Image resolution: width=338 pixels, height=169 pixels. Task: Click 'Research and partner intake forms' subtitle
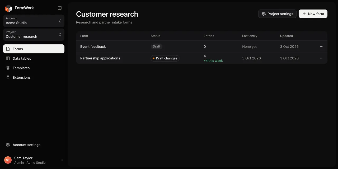[104, 22]
